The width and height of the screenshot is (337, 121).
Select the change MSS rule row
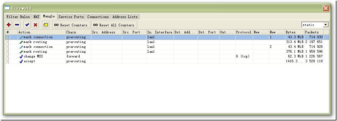tap(167, 56)
